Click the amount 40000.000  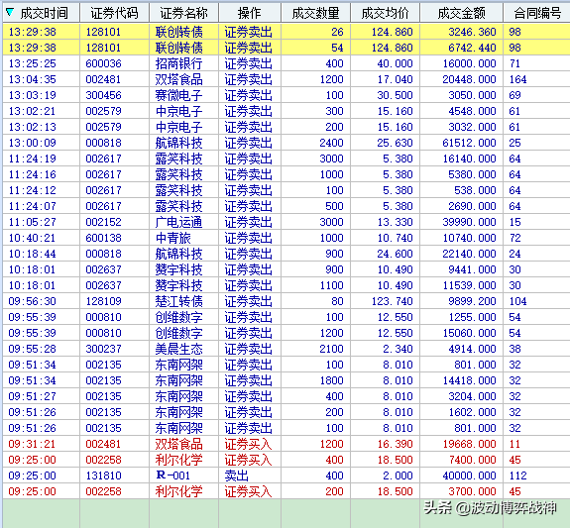point(469,475)
